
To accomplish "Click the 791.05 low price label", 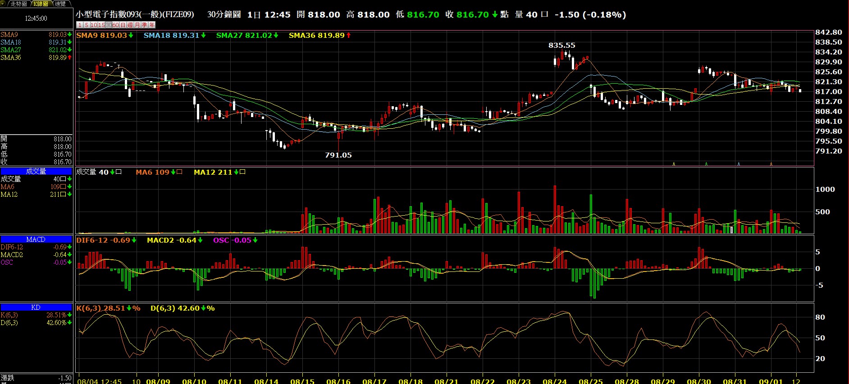I will click(338, 155).
